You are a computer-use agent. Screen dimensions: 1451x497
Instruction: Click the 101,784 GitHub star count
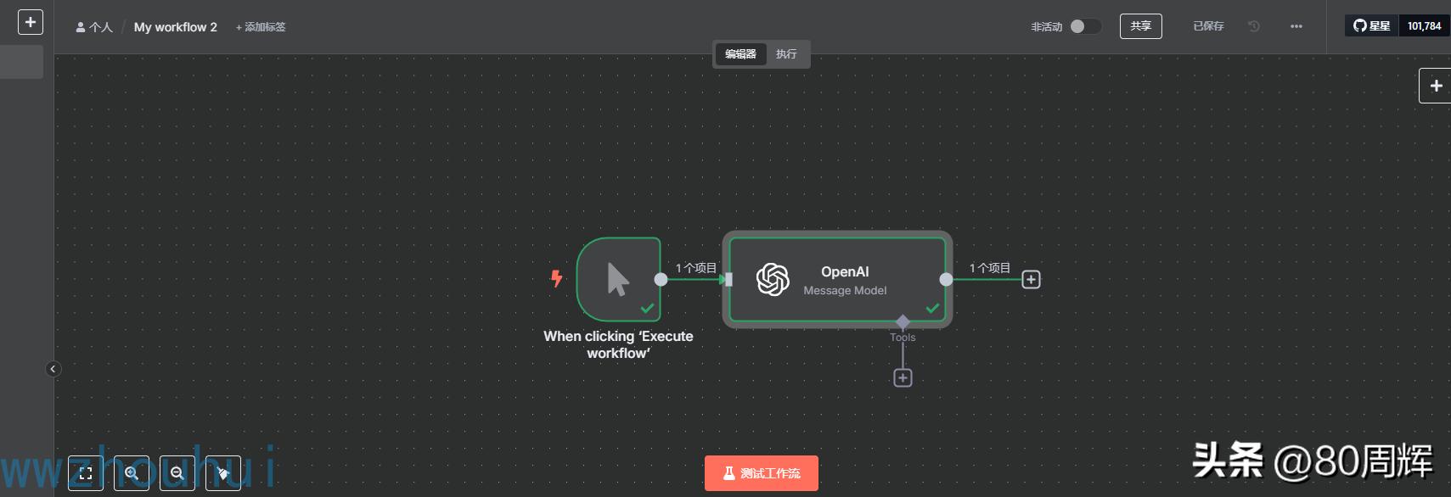(1424, 26)
